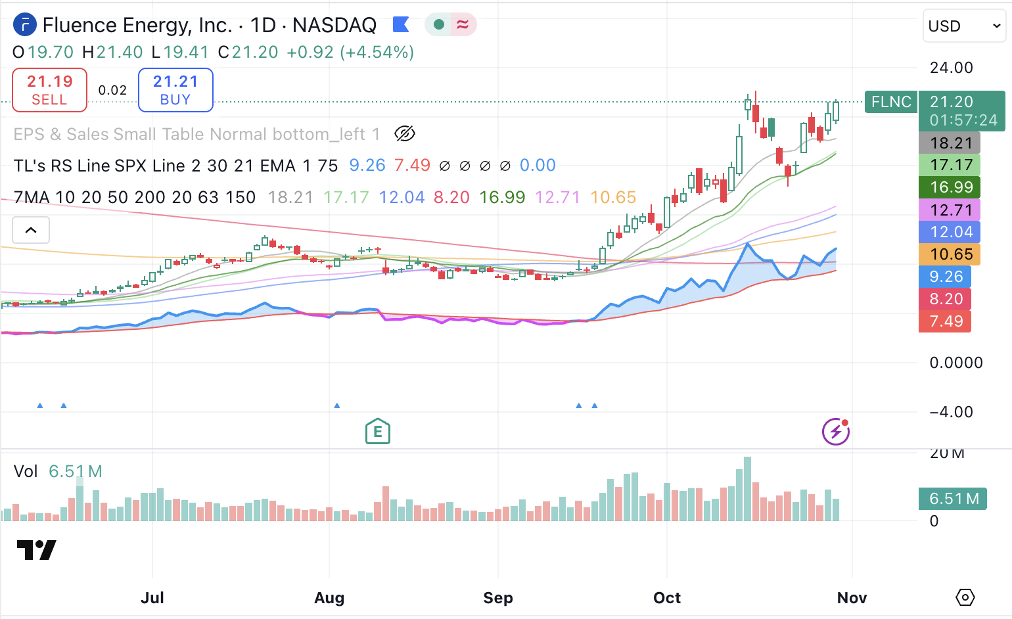Screen dimensions: 1012x619
Task: Click the 6.51 M value in Vol legend
Action: tap(76, 471)
